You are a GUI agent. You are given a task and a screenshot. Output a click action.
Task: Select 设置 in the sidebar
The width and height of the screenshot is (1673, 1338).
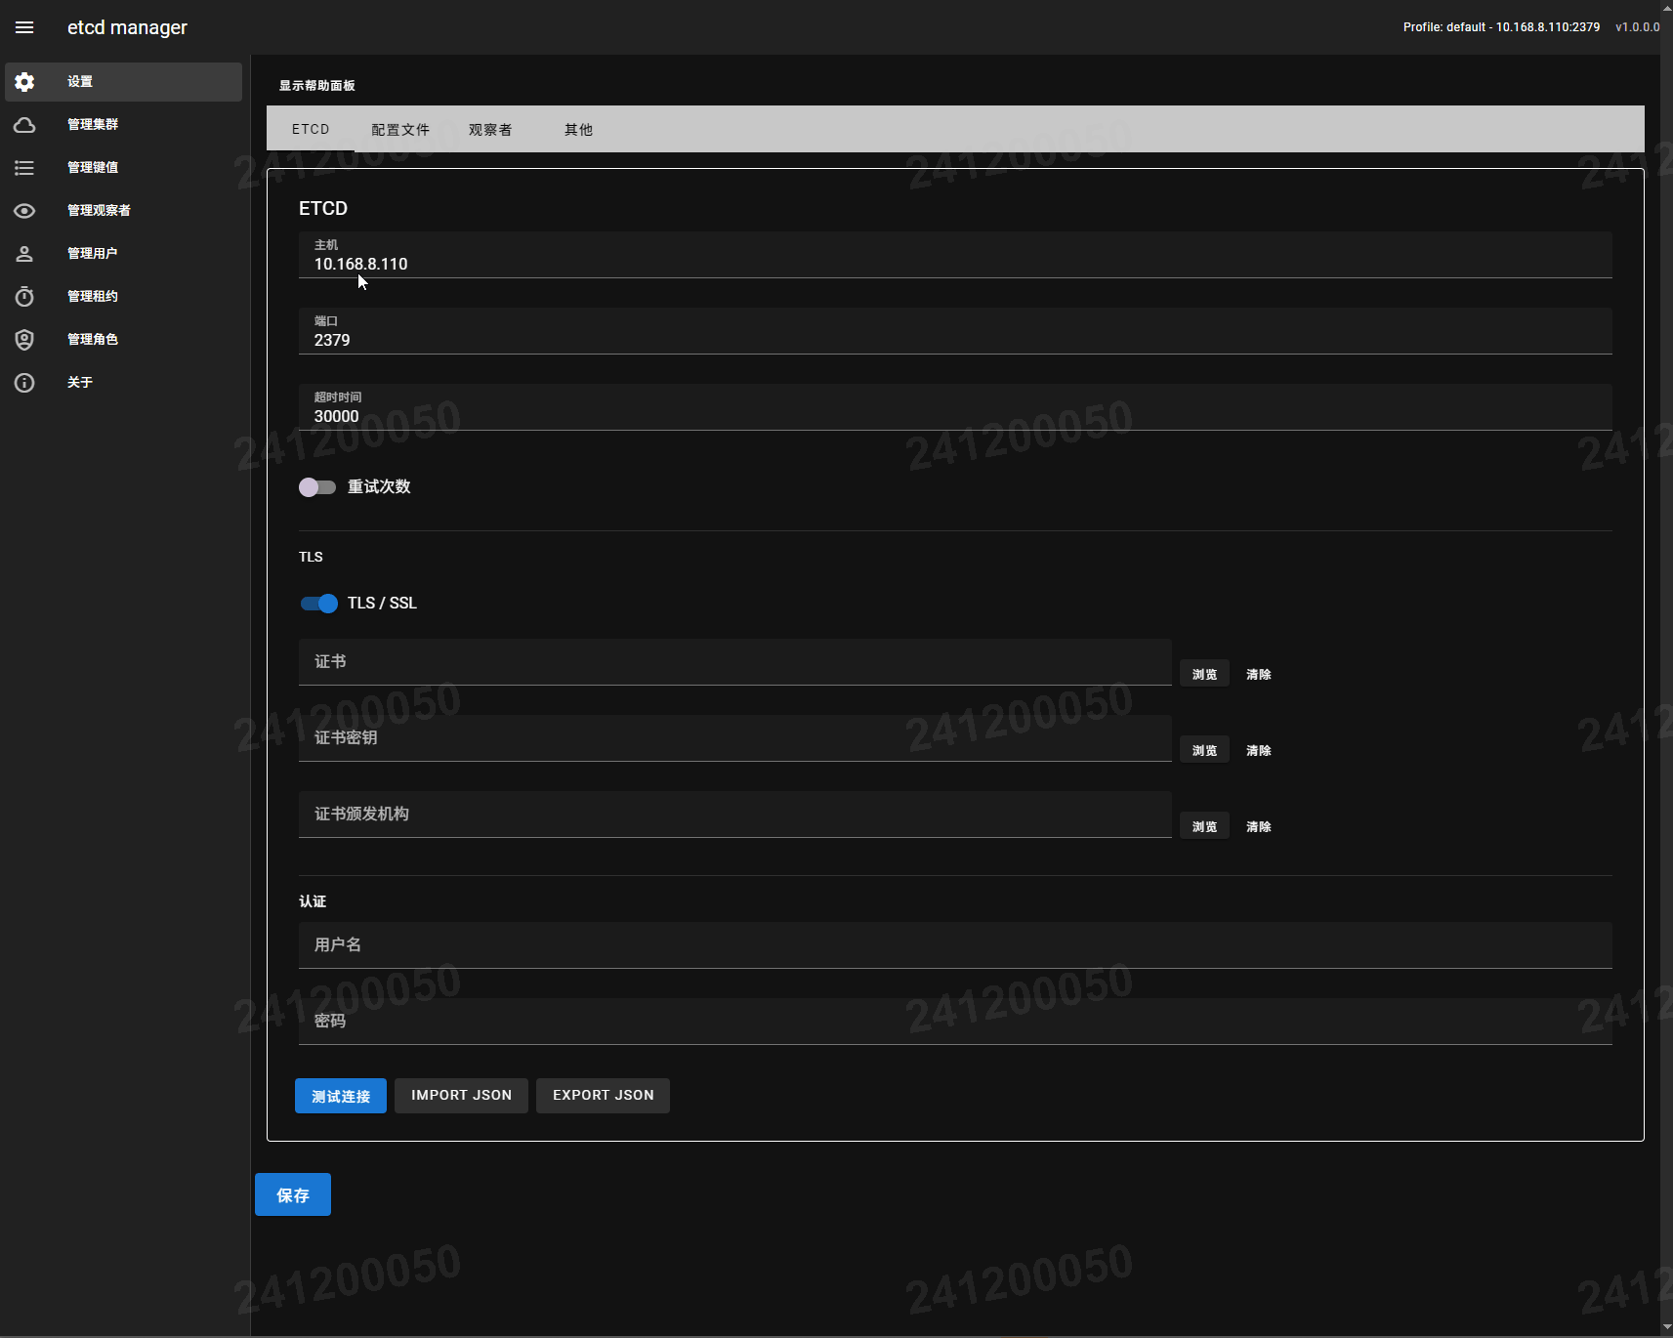click(x=123, y=82)
